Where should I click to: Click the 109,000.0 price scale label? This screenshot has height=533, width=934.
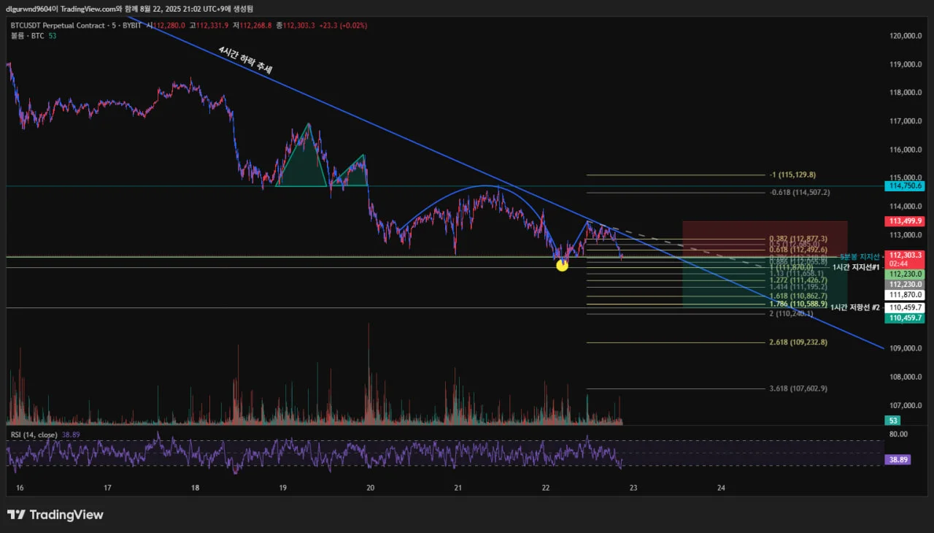pos(906,348)
